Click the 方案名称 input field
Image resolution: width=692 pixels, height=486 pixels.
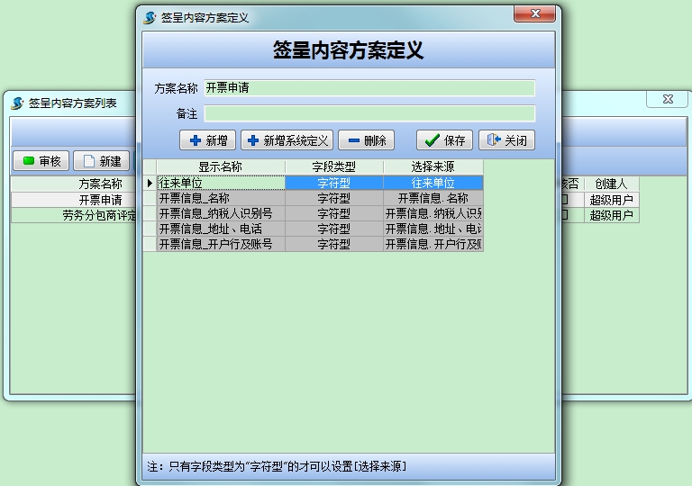[369, 88]
